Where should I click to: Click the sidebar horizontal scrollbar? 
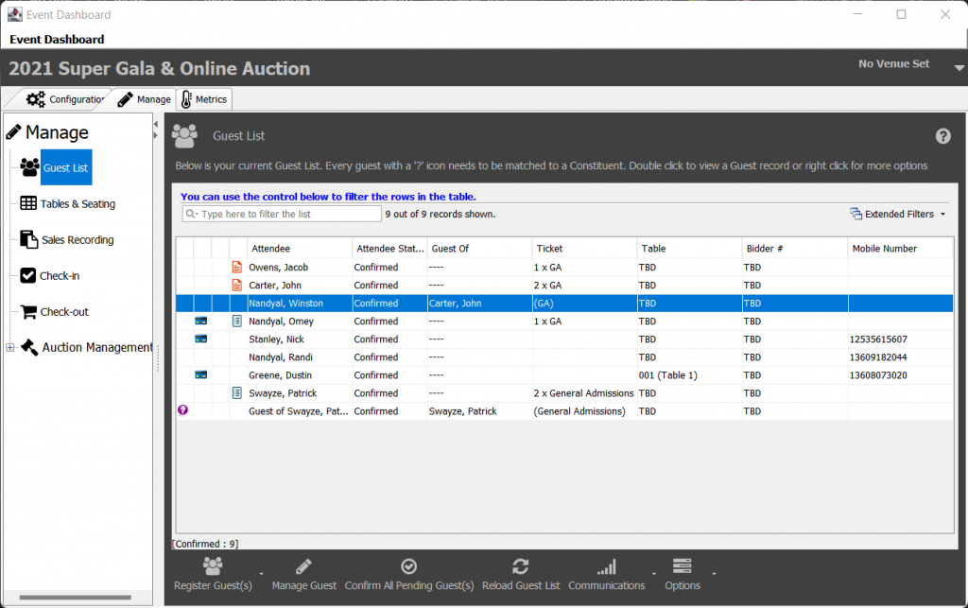tap(75, 597)
